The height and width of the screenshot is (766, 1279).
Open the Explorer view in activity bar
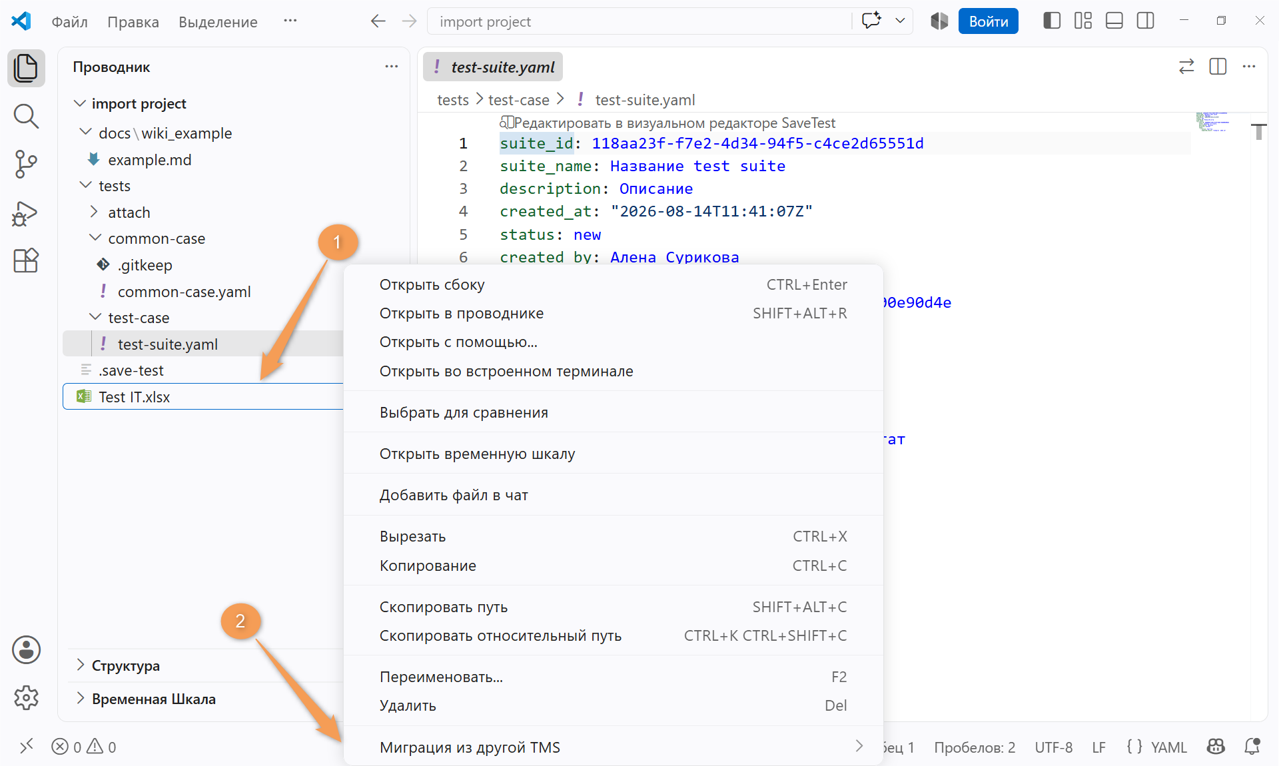(x=26, y=68)
